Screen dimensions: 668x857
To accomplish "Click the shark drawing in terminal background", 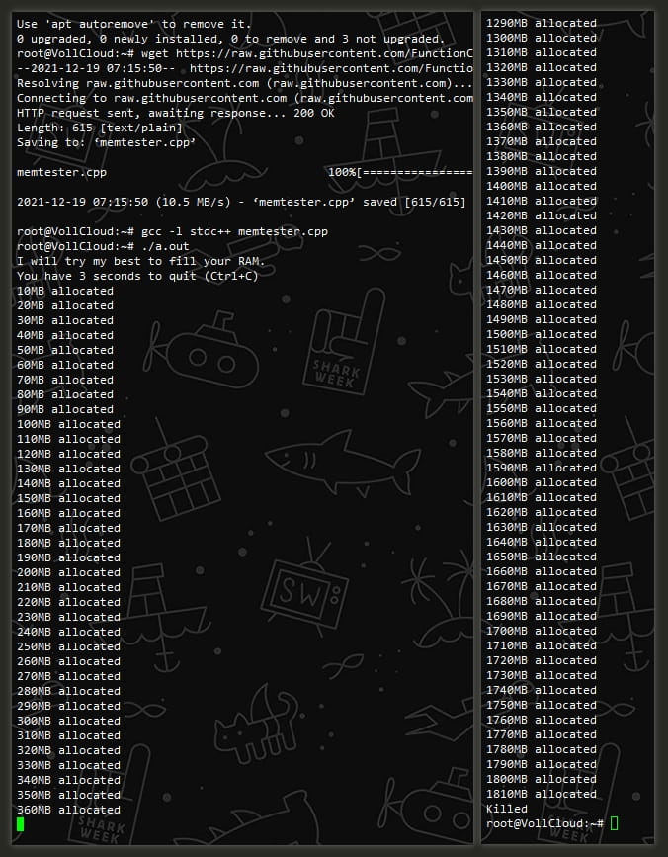I will pyautogui.click(x=341, y=462).
